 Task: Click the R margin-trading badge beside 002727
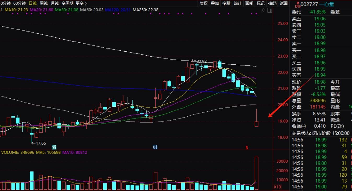(x=297, y=4)
